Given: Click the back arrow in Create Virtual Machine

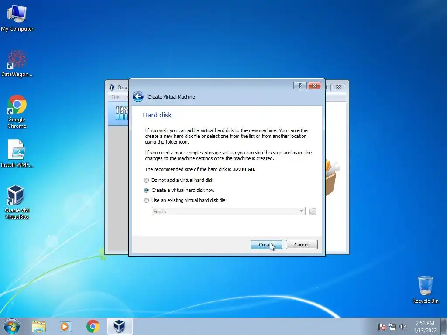Looking at the screenshot, I should coord(138,97).
